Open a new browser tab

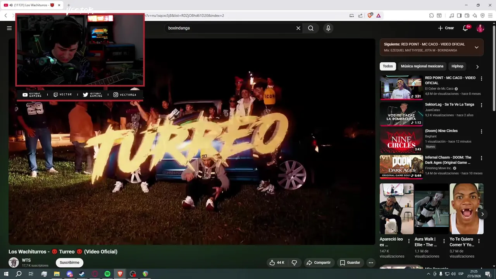tap(69, 5)
